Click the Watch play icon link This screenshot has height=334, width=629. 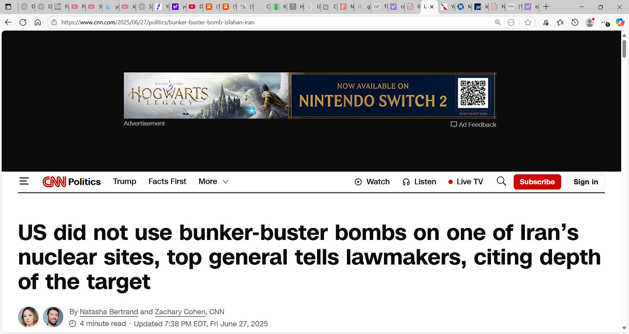[x=372, y=182]
